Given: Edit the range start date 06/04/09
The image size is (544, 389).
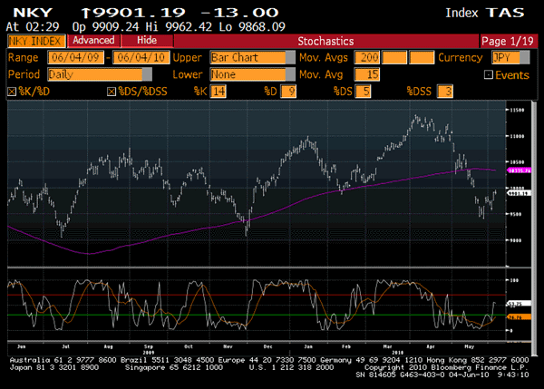Looking at the screenshot, I should 75,58.
